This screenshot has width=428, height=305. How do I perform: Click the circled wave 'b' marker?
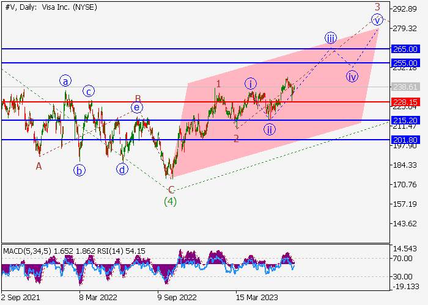pyautogui.click(x=79, y=170)
